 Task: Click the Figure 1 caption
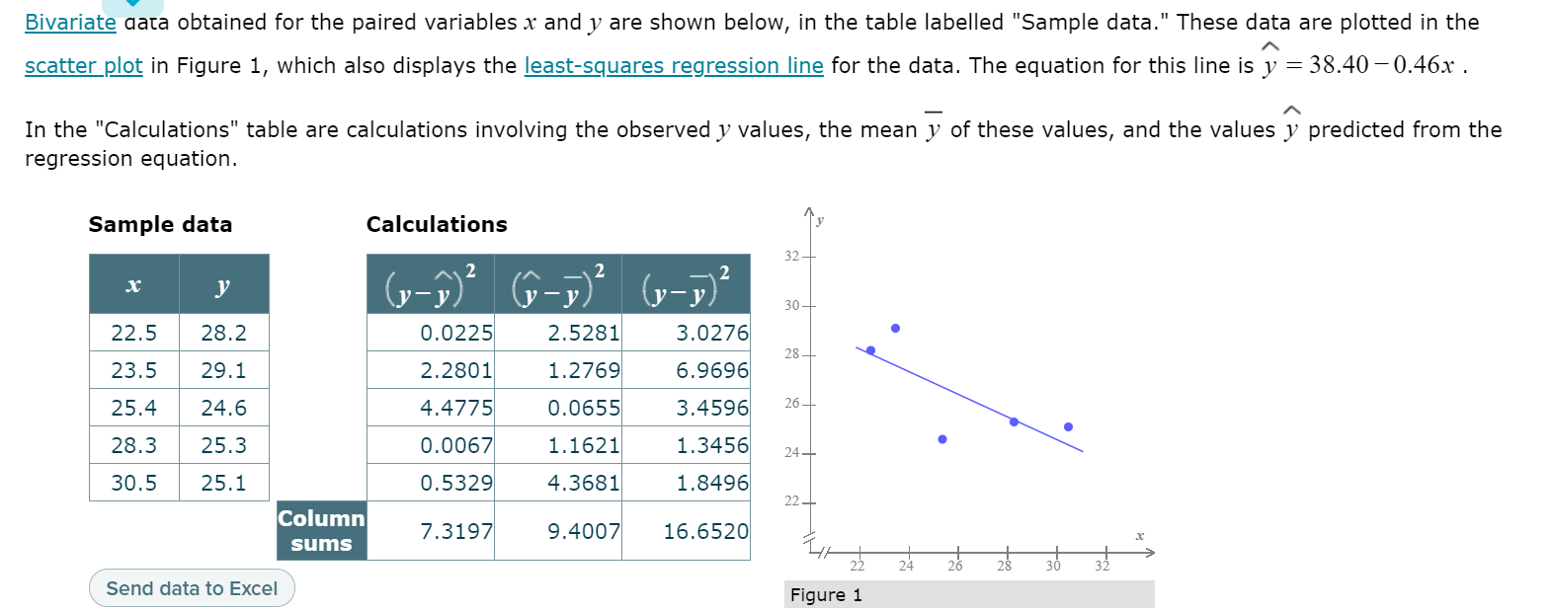[826, 594]
